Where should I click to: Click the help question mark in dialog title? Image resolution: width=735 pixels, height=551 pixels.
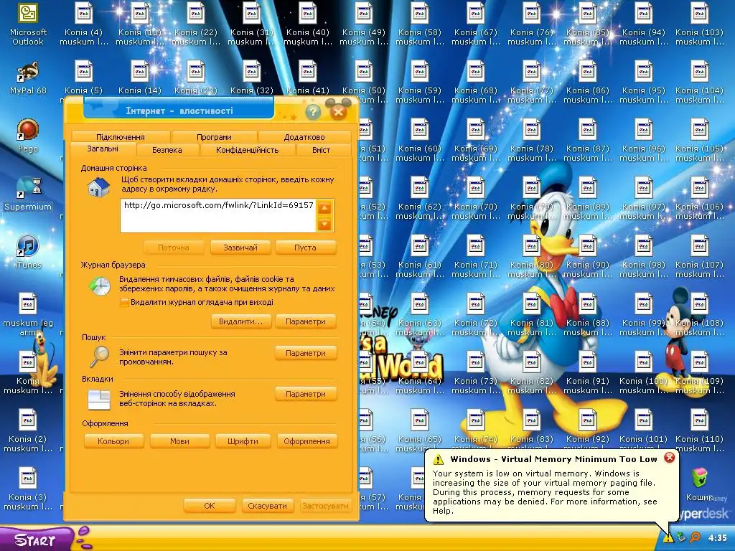(313, 111)
